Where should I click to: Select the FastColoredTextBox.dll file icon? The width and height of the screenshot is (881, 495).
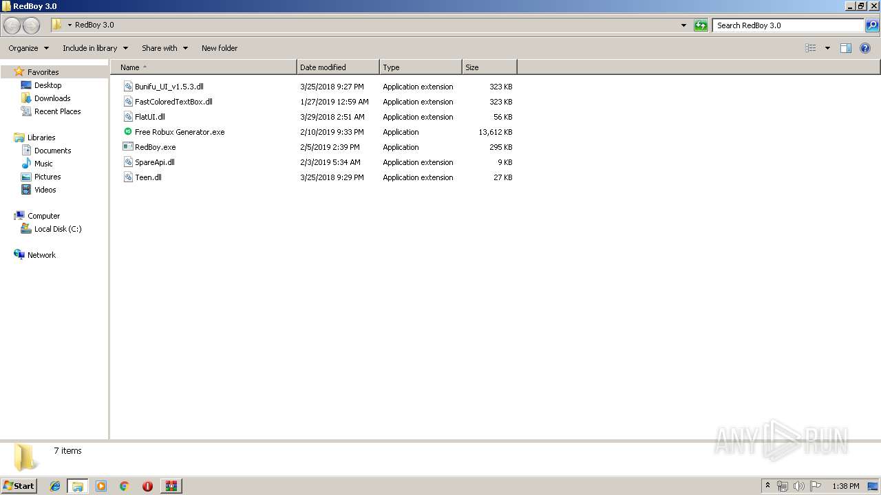[128, 102]
